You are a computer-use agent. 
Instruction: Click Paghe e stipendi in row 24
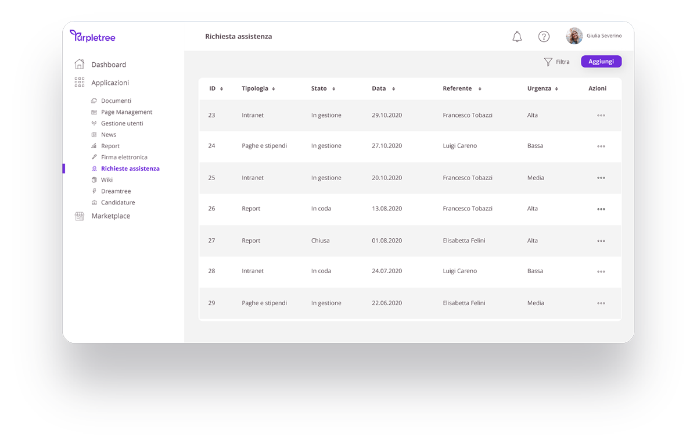tap(264, 146)
